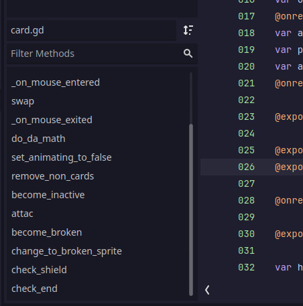Select check_end in the methods list
303x306 pixels.
point(34,289)
